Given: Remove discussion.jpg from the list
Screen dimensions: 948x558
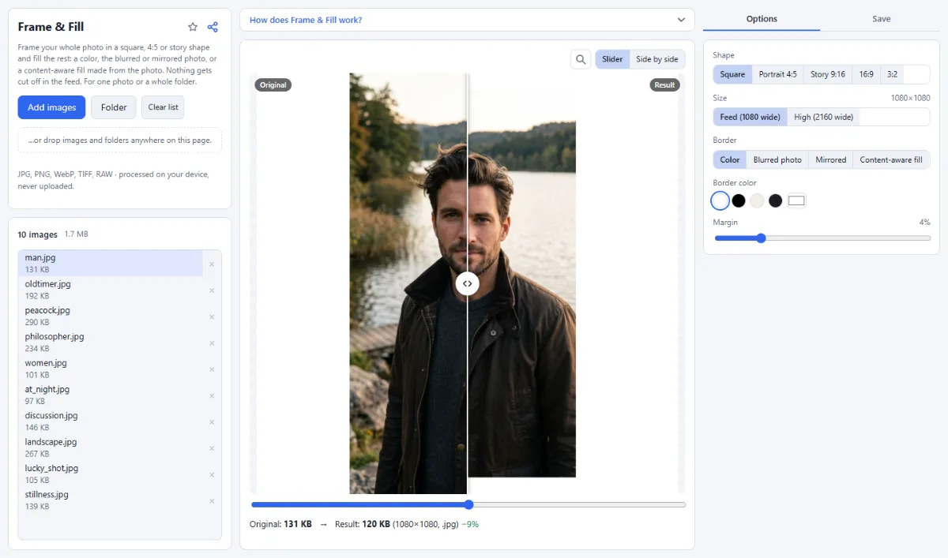Looking at the screenshot, I should pyautogui.click(x=212, y=421).
